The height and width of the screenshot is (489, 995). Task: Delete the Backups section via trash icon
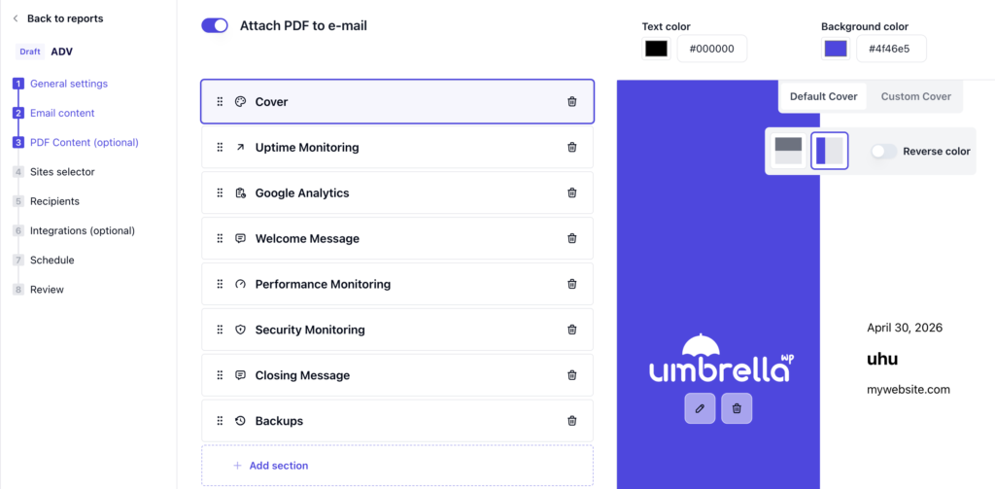(571, 420)
